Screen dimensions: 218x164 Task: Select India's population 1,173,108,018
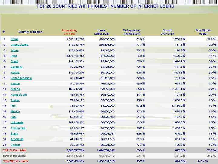pos(75,56)
